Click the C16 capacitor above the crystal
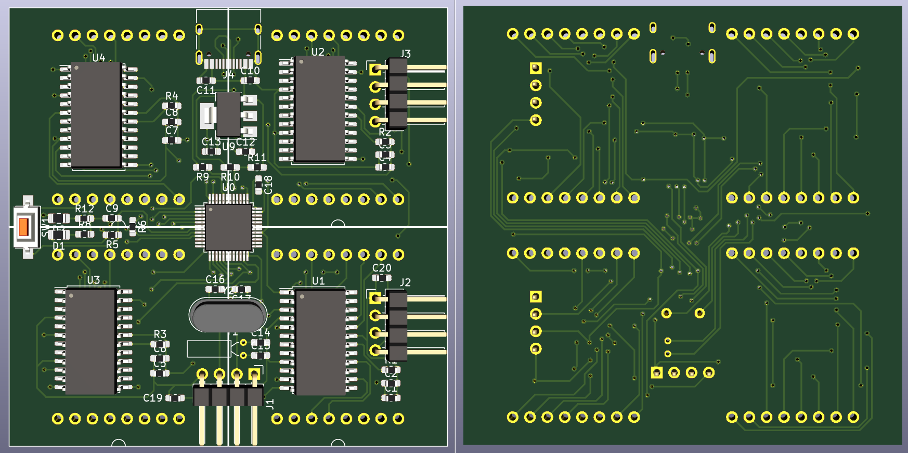This screenshot has height=453, width=908. pyautogui.click(x=215, y=289)
